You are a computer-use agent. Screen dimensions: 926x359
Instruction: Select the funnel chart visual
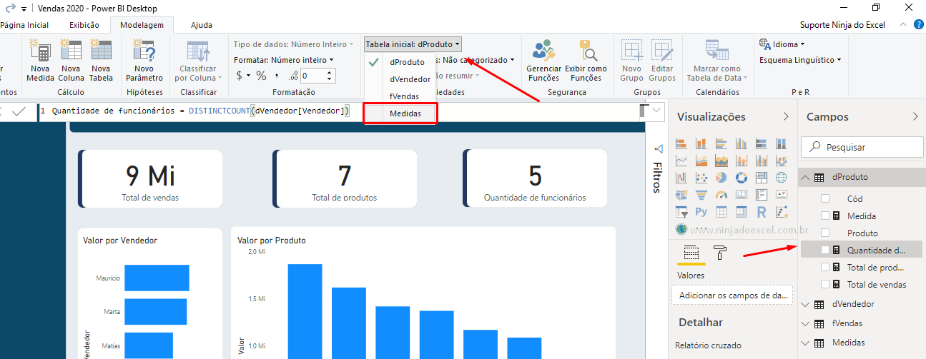pos(701,195)
